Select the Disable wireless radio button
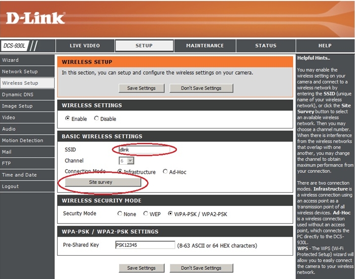The image size is (355, 279). (x=96, y=119)
